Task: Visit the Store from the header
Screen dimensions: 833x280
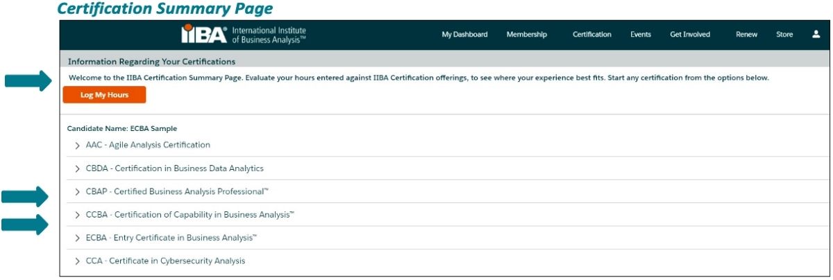Action: click(784, 35)
